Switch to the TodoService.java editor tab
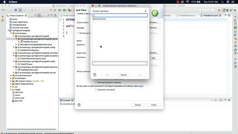The image size is (238, 134). [211, 16]
